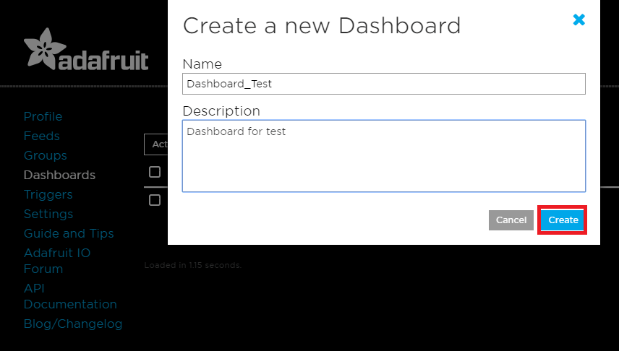Select Dashboards in the sidebar
Screen dimensions: 619x351
pos(59,175)
